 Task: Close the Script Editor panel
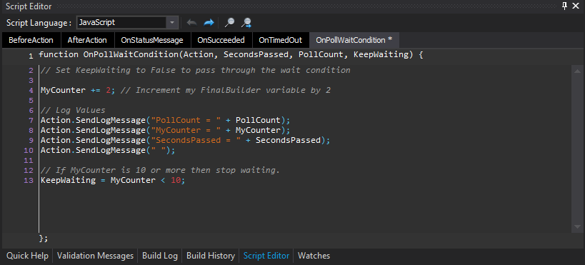(x=576, y=6)
